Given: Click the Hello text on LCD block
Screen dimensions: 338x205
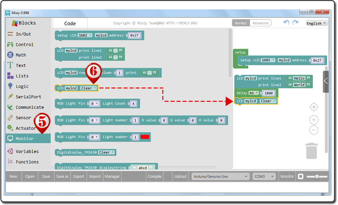Looking at the screenshot, I should (299, 78).
